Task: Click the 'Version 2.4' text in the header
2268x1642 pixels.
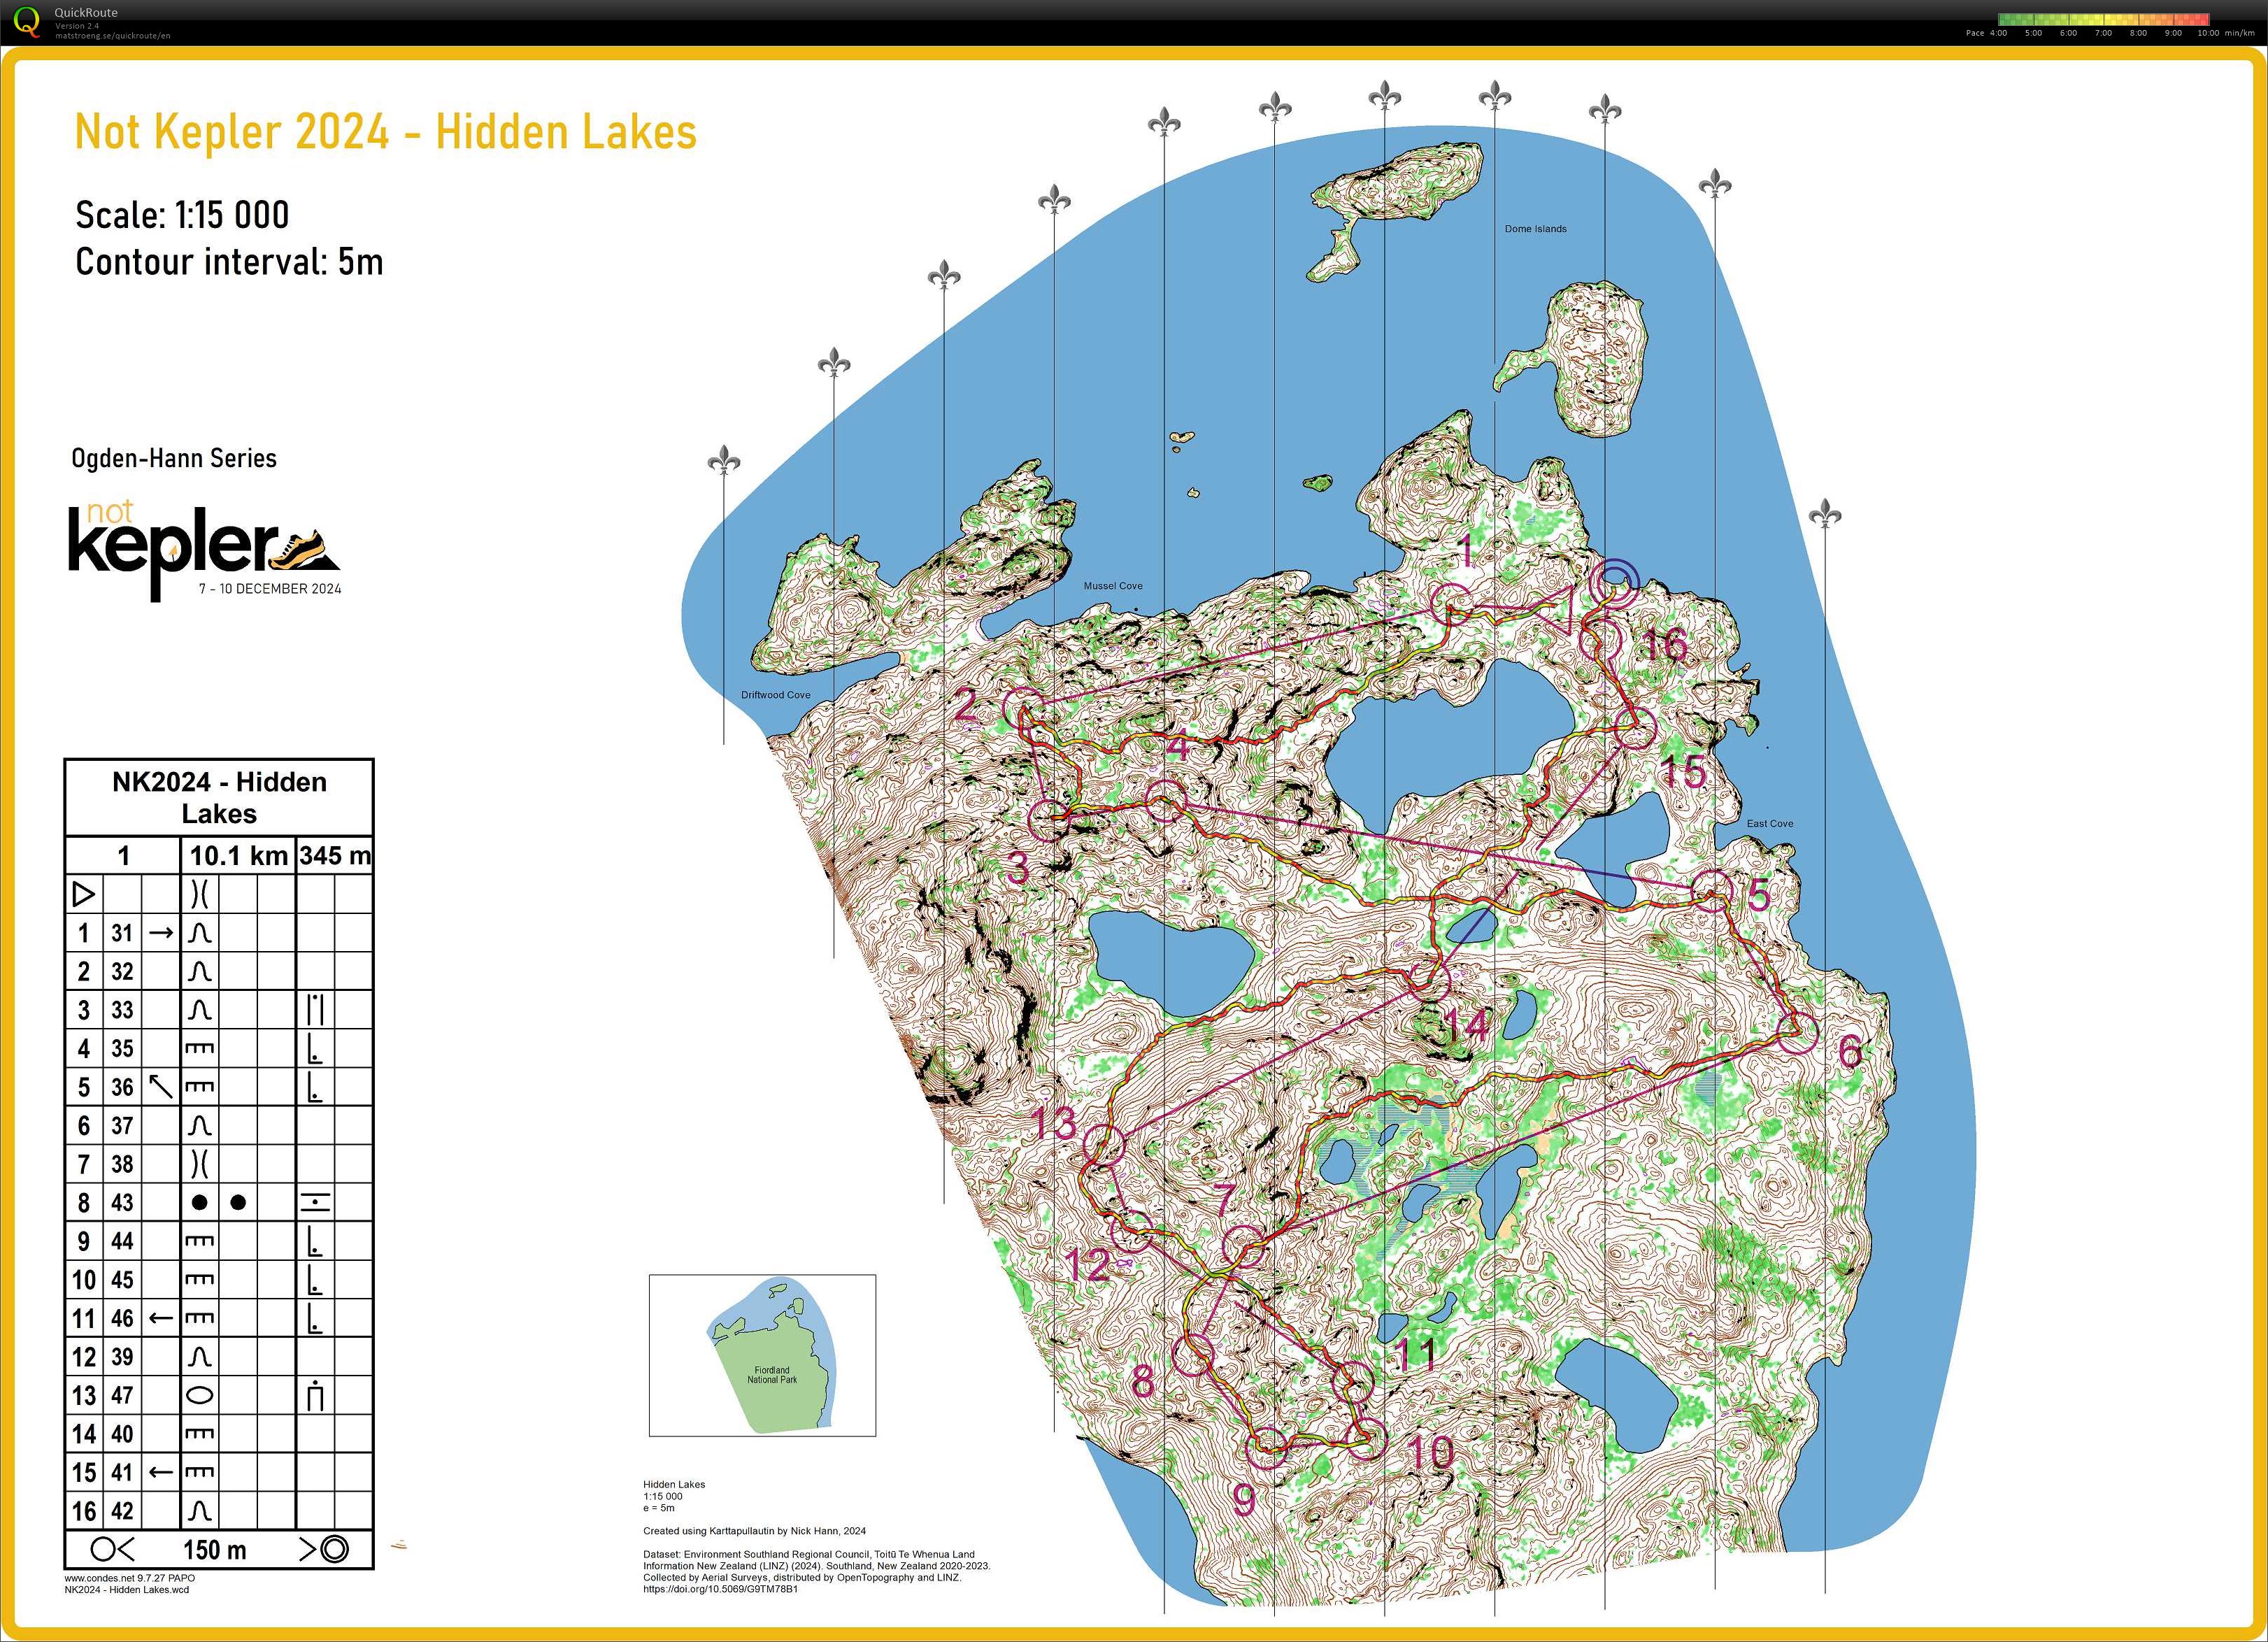Action: point(77,26)
